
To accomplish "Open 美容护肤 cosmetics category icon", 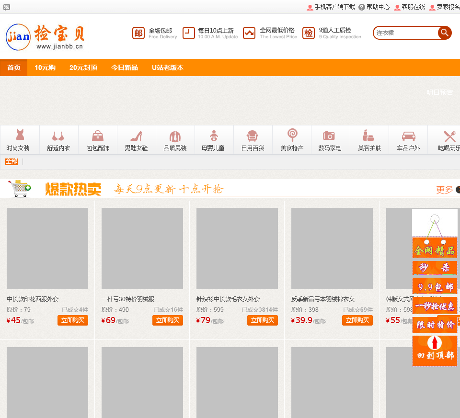I will click(368, 136).
